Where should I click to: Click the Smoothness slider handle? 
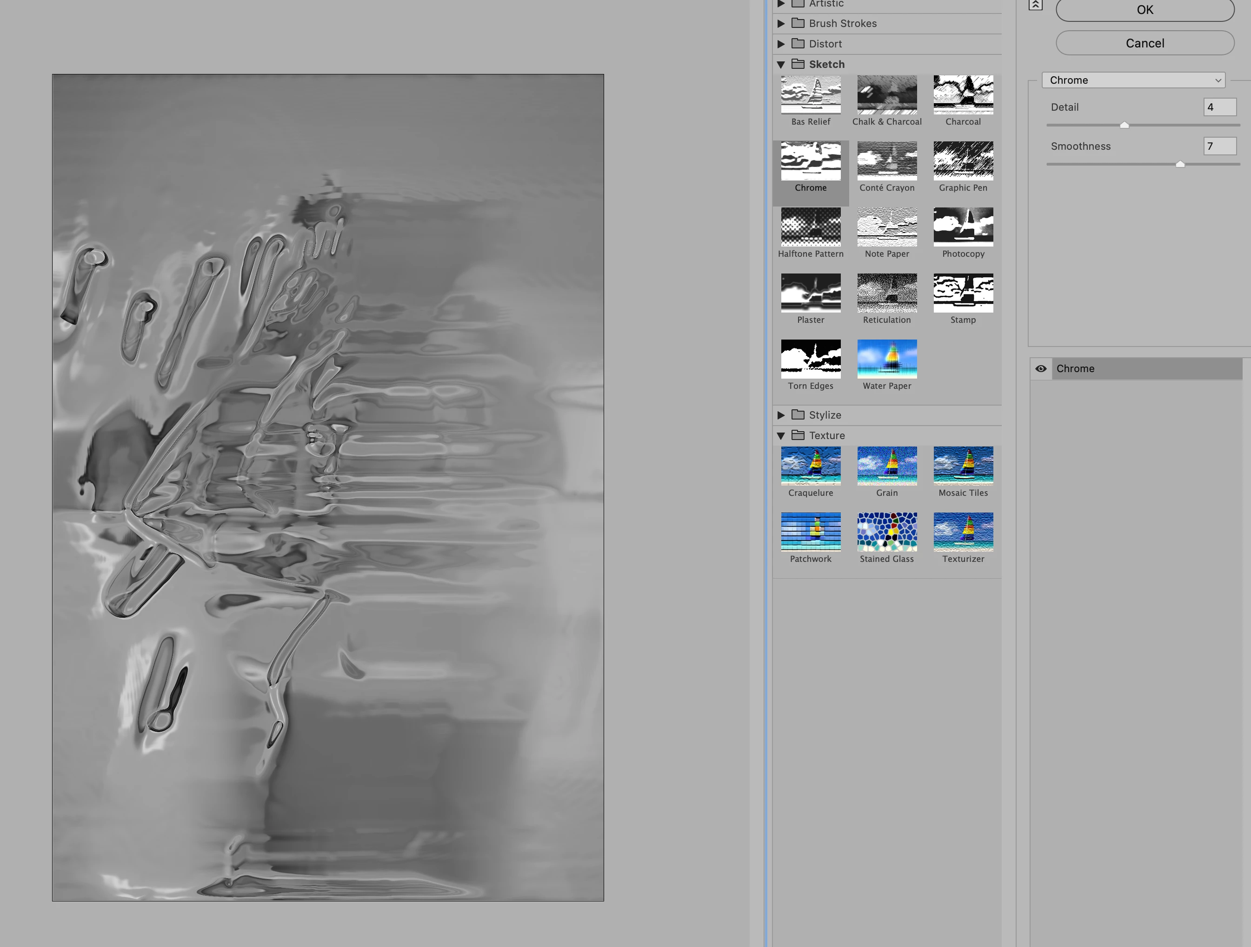click(x=1180, y=164)
